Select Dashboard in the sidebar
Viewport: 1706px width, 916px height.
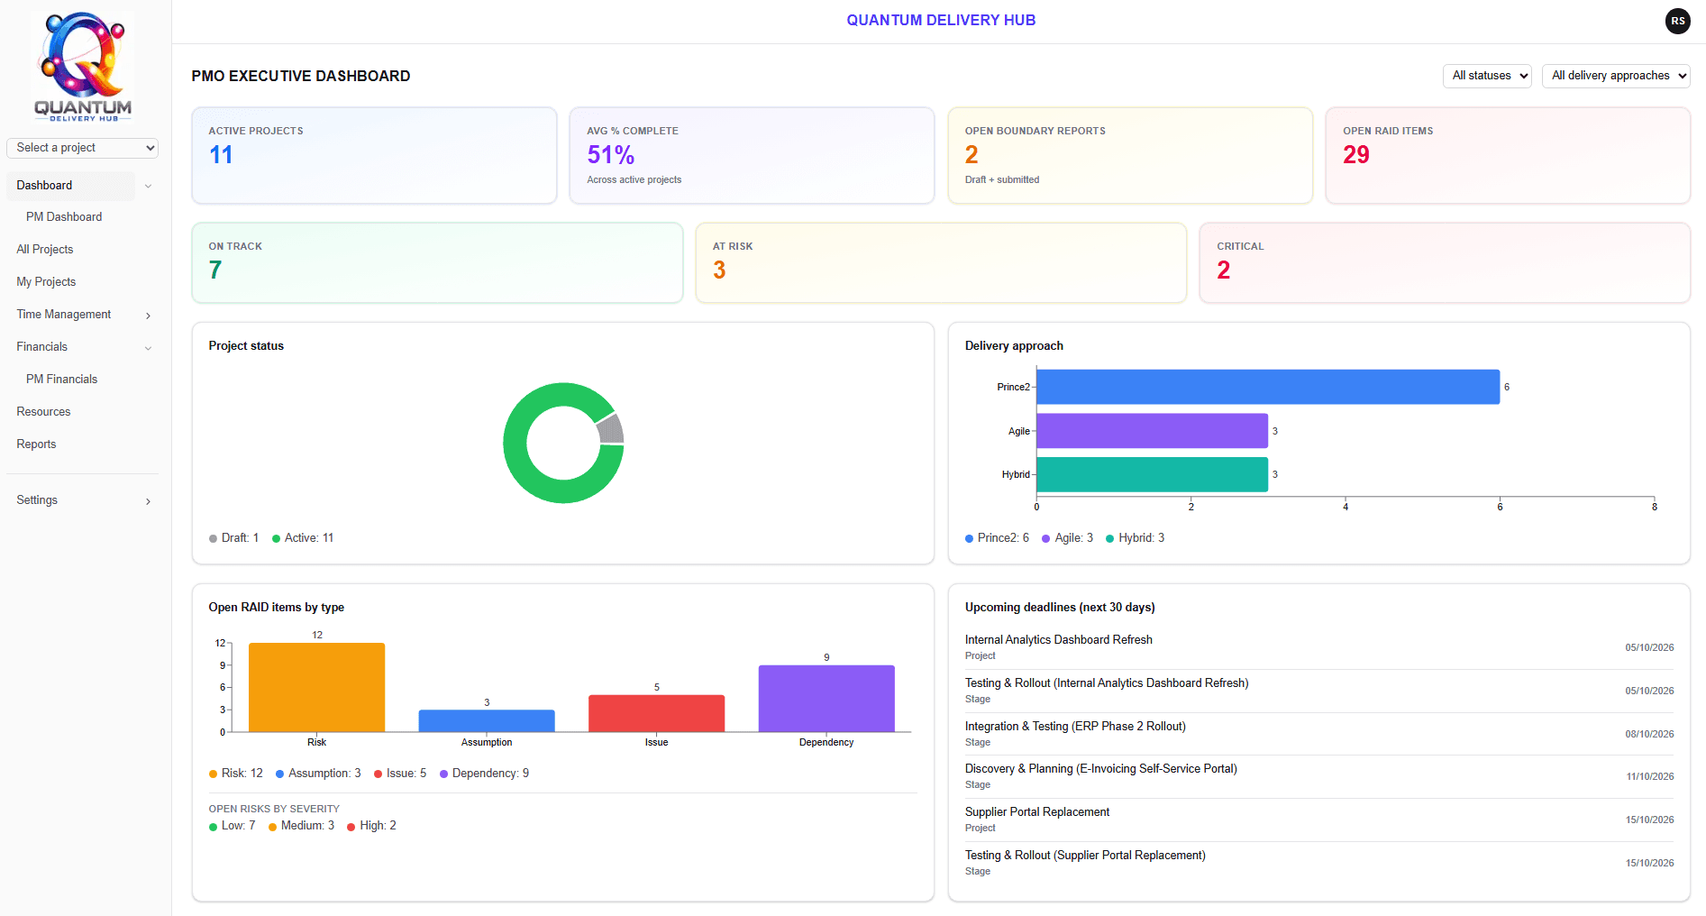click(x=70, y=186)
